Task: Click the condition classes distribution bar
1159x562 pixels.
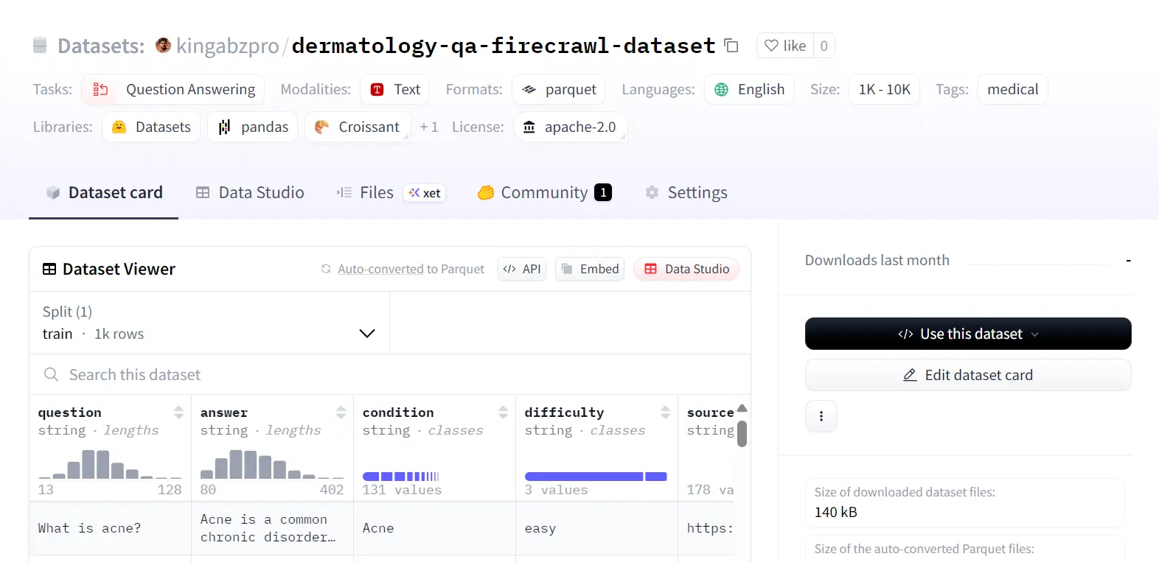Action: [401, 477]
